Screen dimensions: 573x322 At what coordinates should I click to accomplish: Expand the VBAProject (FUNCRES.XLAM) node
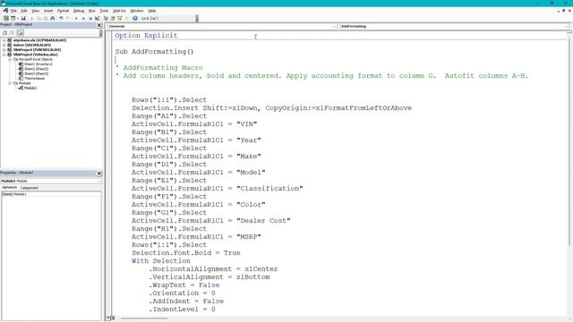click(x=4, y=50)
